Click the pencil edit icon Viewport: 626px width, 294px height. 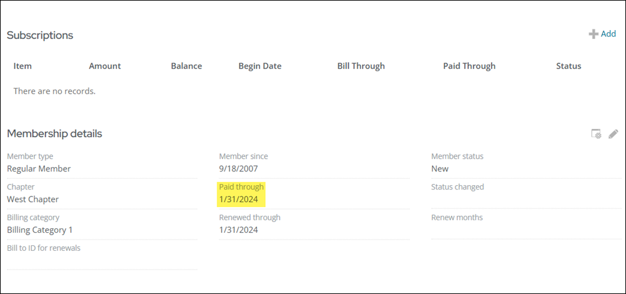613,134
